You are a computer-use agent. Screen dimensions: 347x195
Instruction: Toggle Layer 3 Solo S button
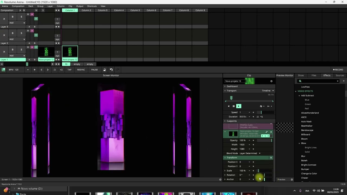point(21,17)
